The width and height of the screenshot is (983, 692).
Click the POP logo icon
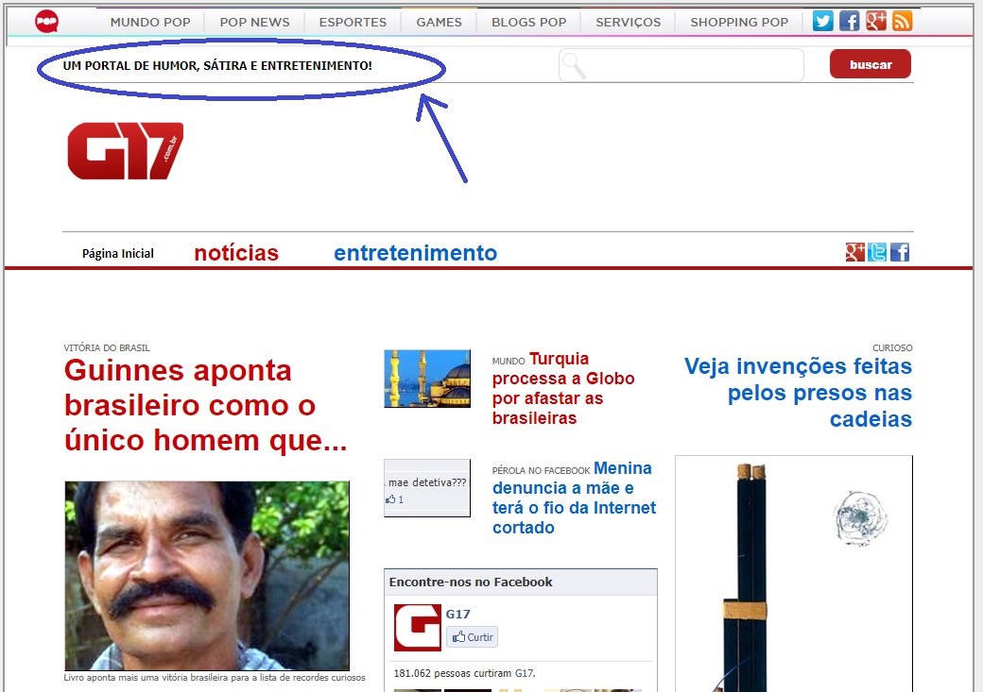click(x=46, y=21)
